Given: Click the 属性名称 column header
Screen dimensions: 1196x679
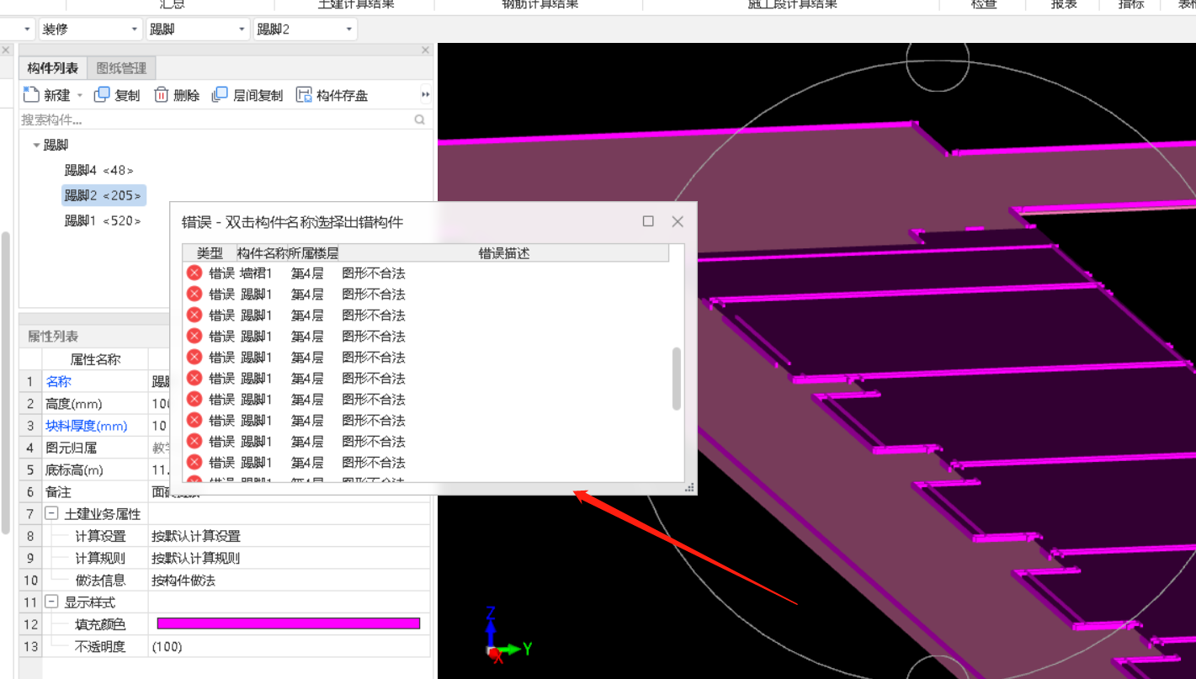Looking at the screenshot, I should coord(95,359).
